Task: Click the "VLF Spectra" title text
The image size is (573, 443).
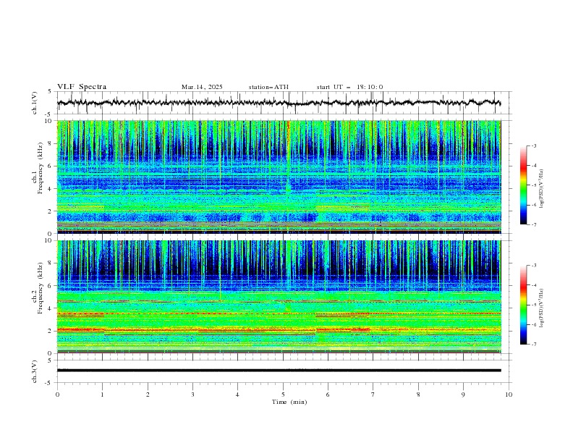Action: click(82, 87)
